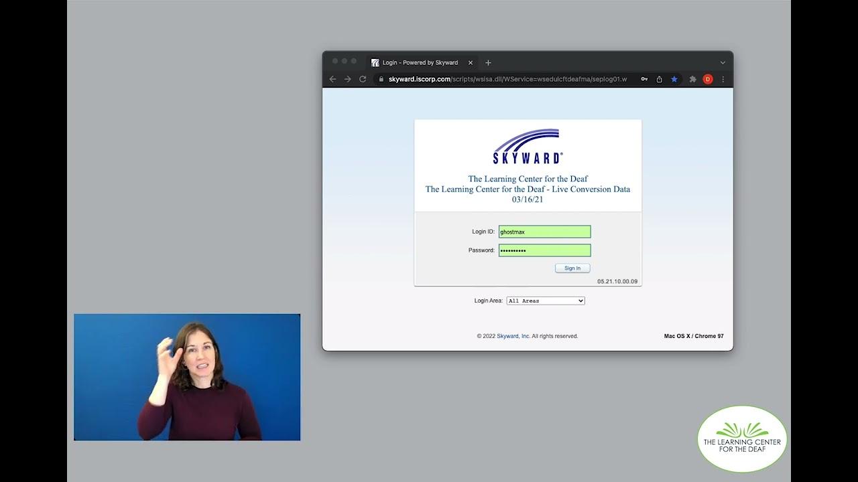Click the signing interpreter video thumbnail

pyautogui.click(x=187, y=377)
